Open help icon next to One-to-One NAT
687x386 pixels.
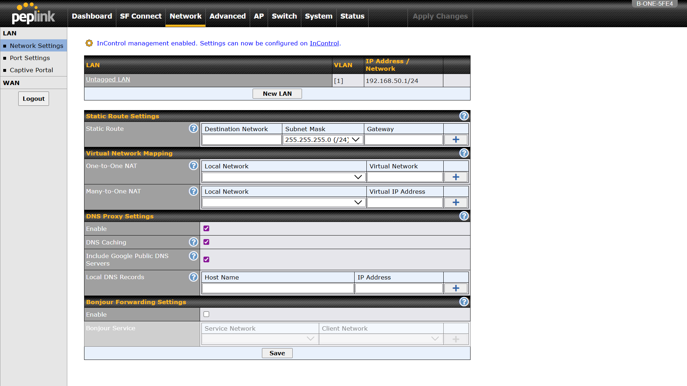click(193, 166)
